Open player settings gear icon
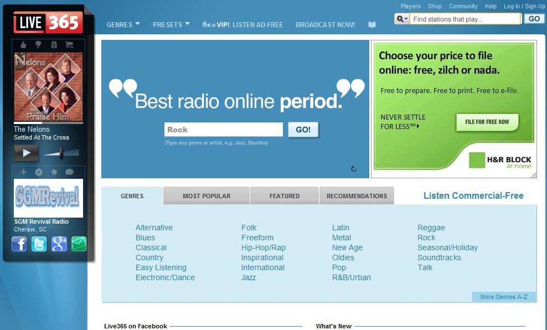This screenshot has height=330, width=547. coord(39,172)
